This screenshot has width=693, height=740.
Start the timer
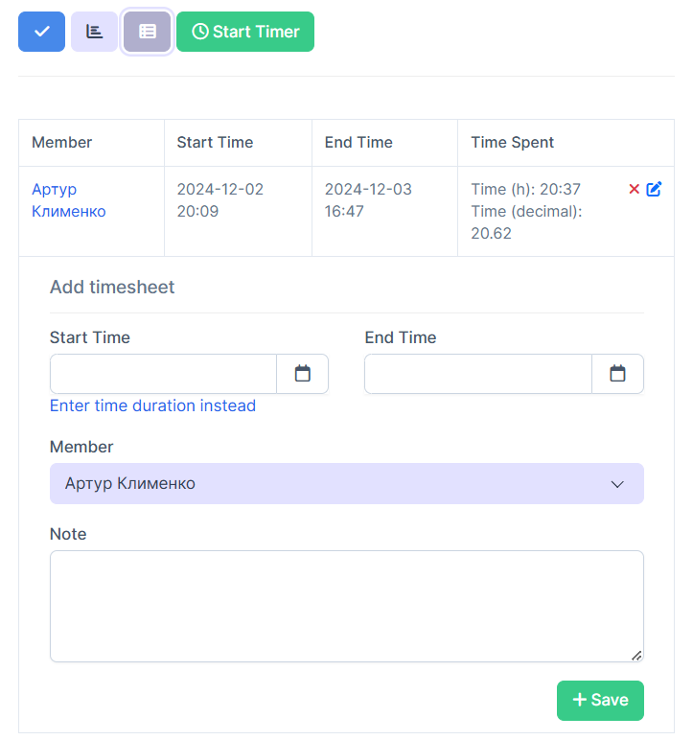tap(245, 32)
